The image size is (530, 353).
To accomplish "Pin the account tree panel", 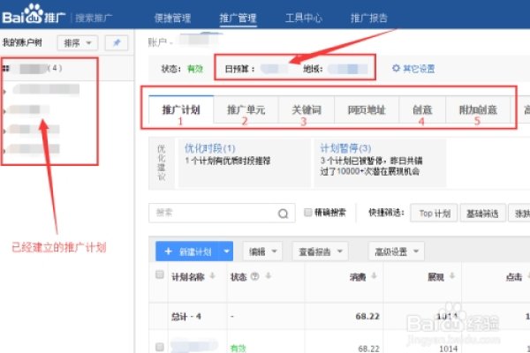I will (x=117, y=43).
